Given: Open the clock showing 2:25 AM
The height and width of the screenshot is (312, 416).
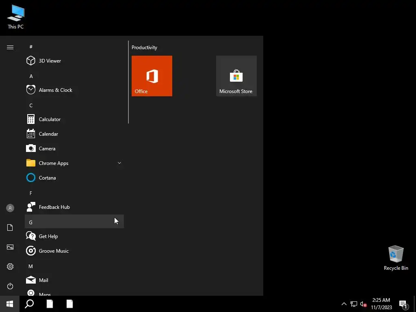Looking at the screenshot, I should [x=381, y=304].
